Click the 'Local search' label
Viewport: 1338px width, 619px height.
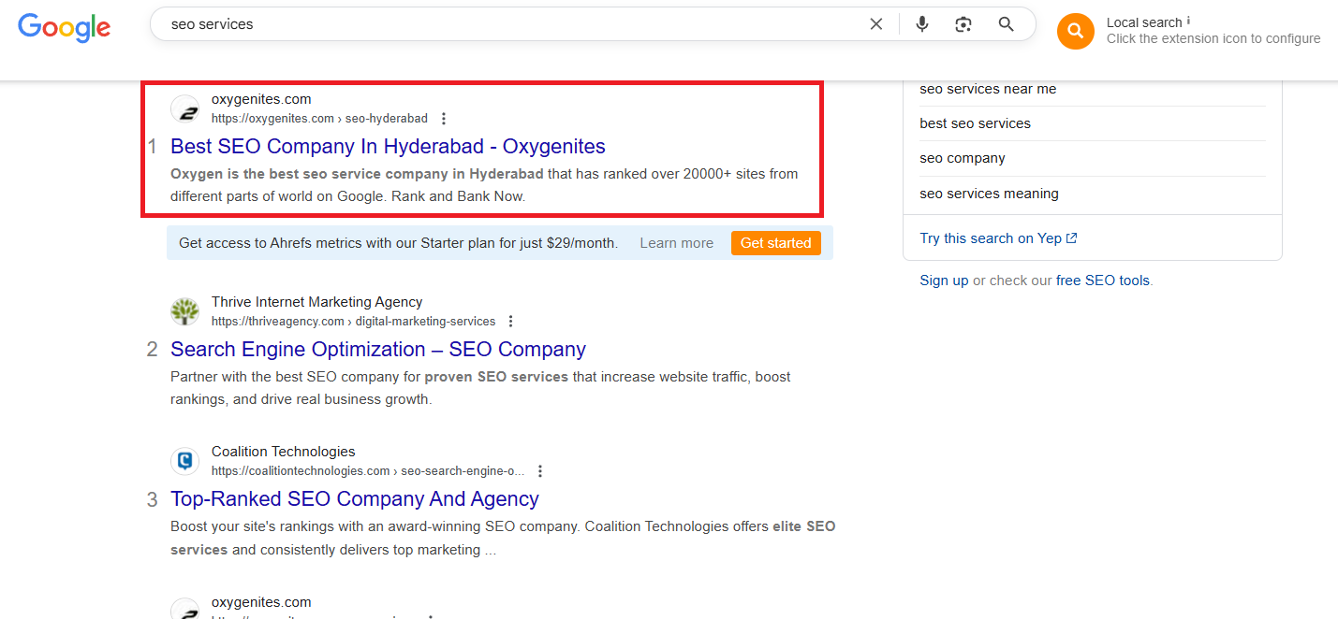[x=1144, y=22]
